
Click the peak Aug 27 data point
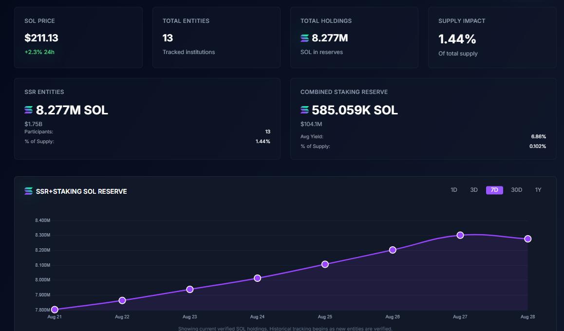460,235
